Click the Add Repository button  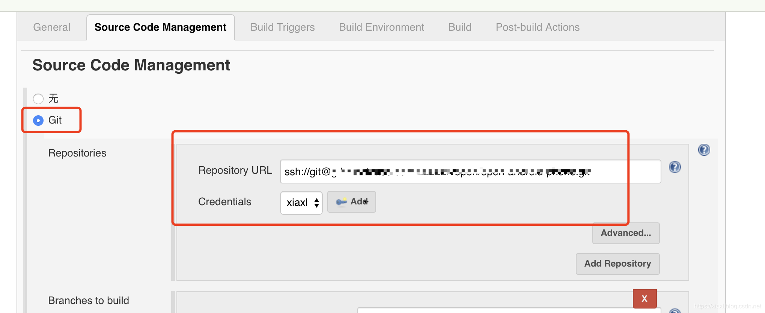tap(617, 264)
